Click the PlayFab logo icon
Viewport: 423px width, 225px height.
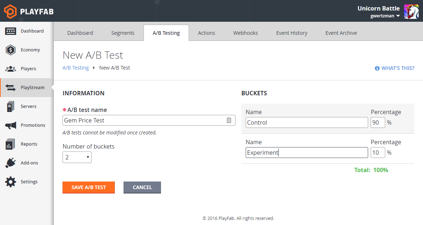[10, 11]
